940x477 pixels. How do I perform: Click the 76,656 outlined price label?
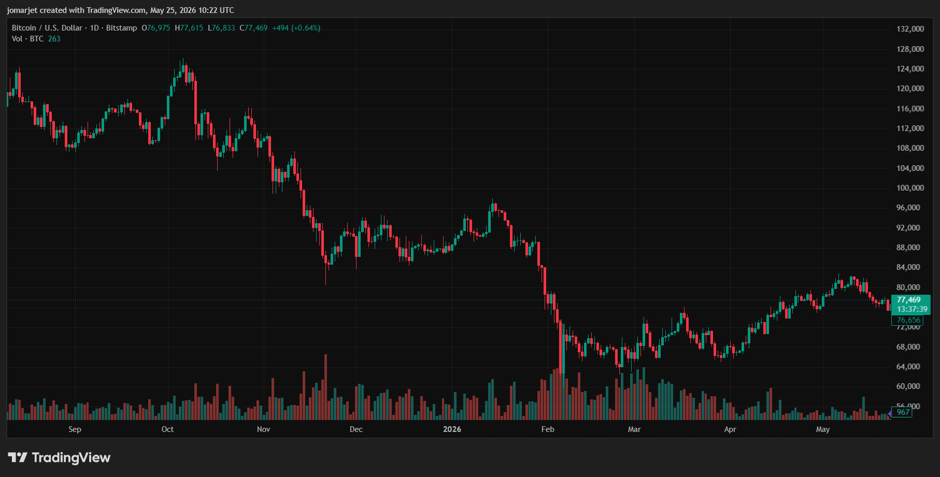pyautogui.click(x=907, y=320)
